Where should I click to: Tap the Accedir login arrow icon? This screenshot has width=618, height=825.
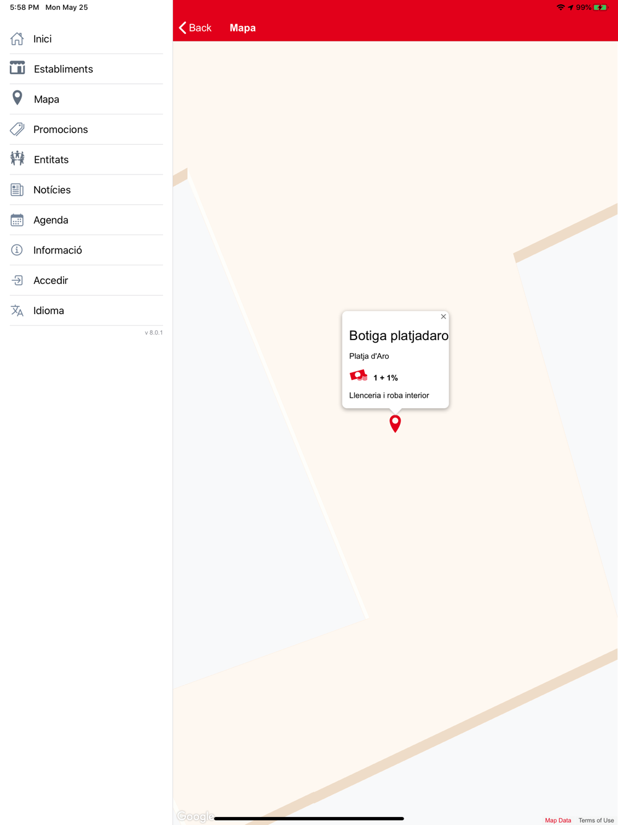(17, 280)
